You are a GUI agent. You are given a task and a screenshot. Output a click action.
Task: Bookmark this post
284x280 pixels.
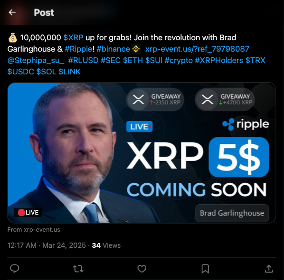tap(205, 269)
